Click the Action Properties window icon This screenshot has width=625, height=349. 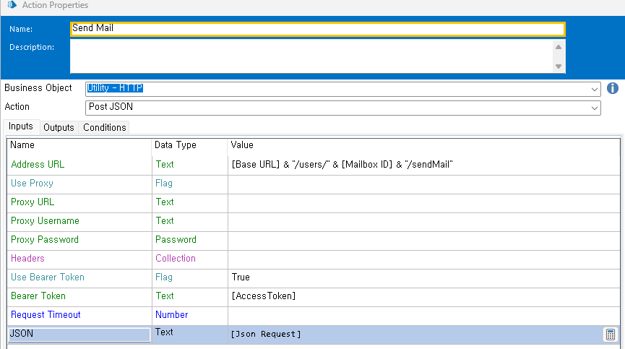[x=11, y=5]
